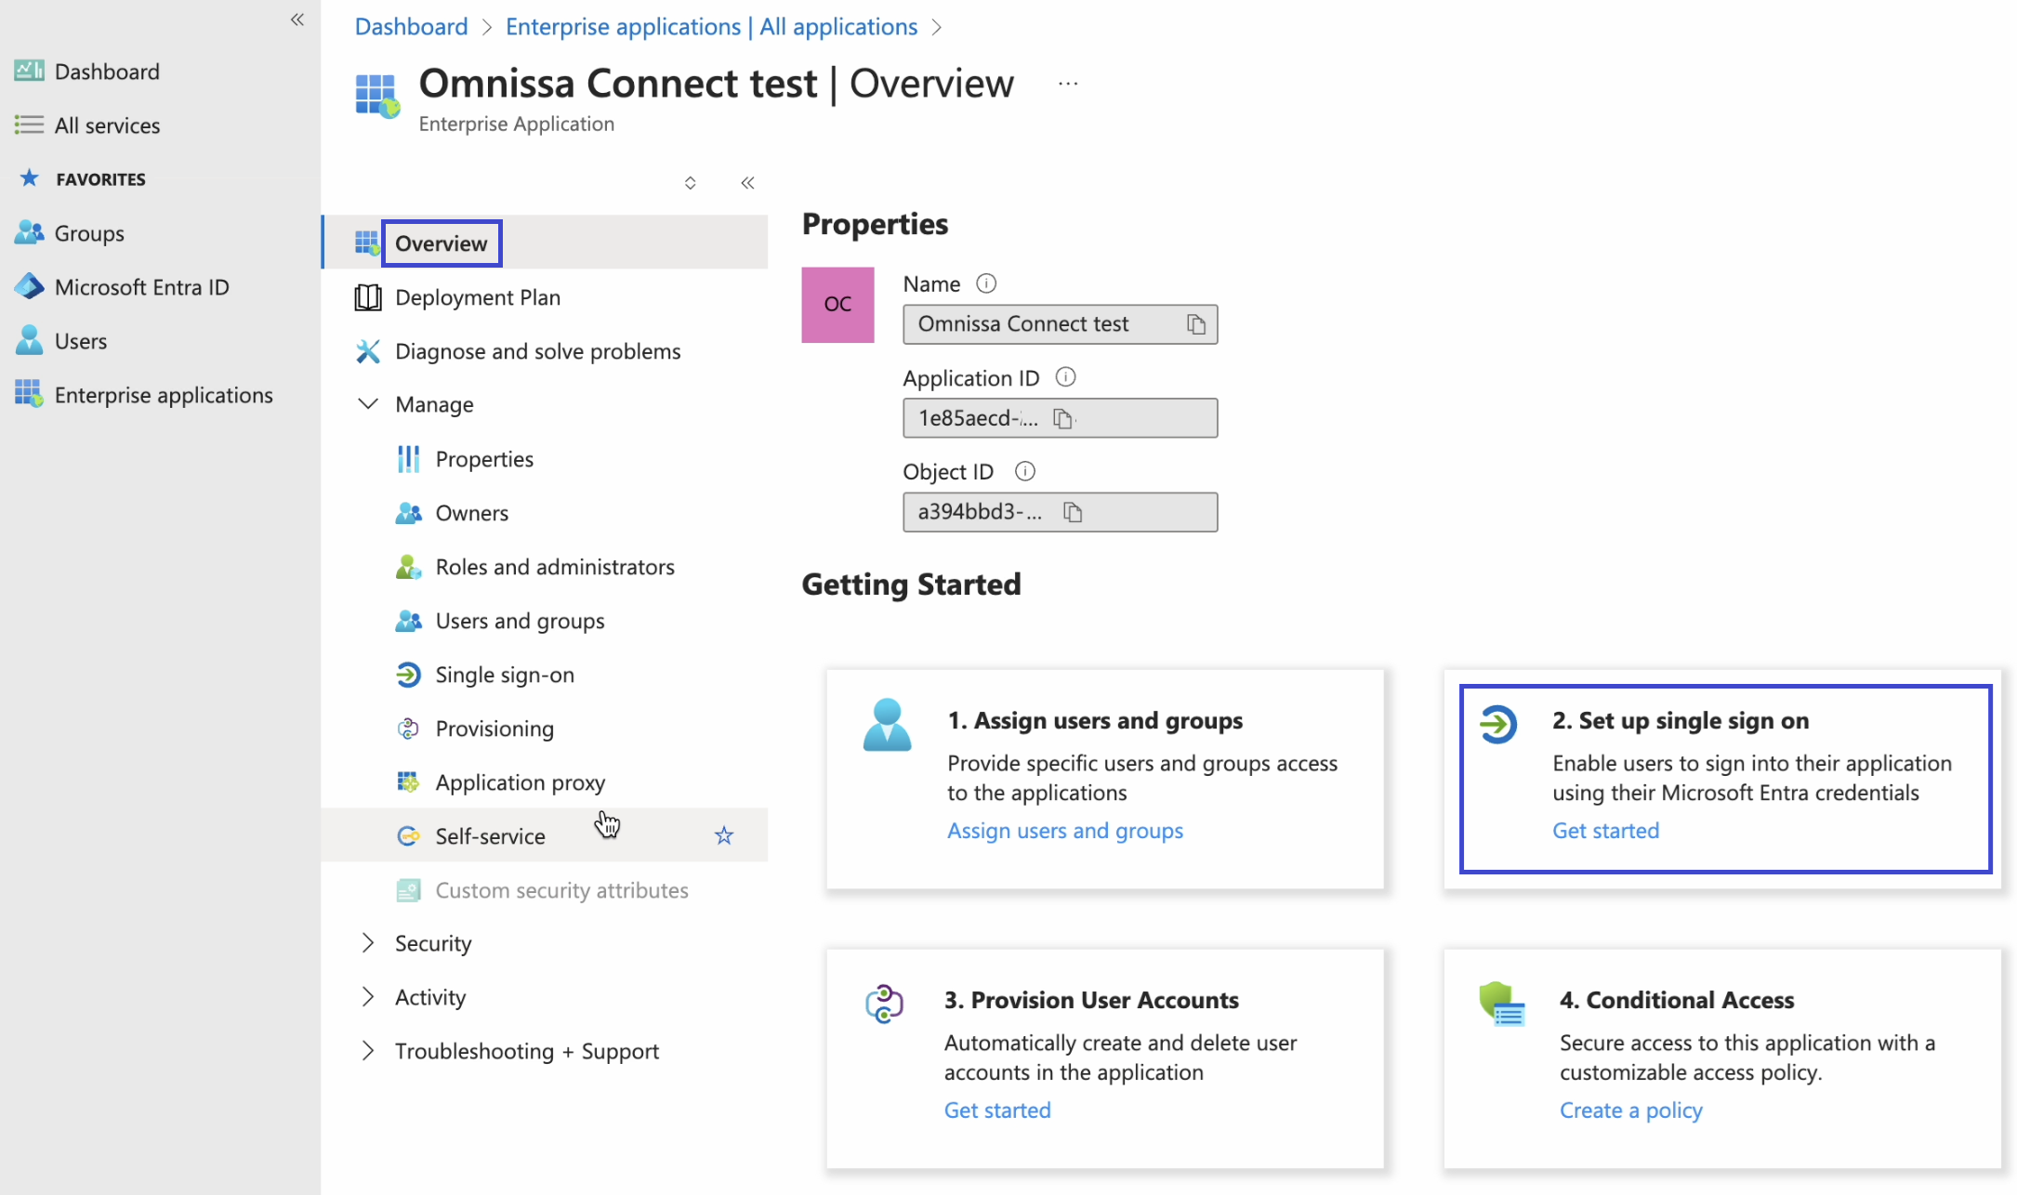The image size is (2017, 1195).
Task: Open the more options ellipsis menu
Action: 1068,84
